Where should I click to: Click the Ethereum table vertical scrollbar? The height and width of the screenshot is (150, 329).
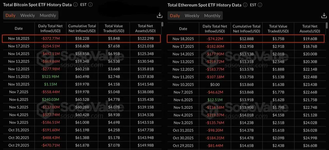pyautogui.click(x=327, y=25)
